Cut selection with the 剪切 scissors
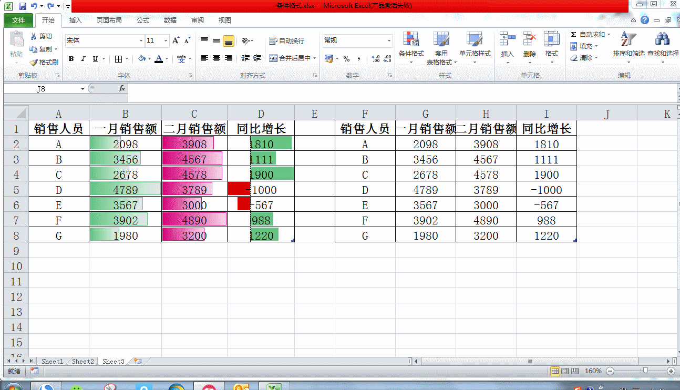 click(x=42, y=36)
